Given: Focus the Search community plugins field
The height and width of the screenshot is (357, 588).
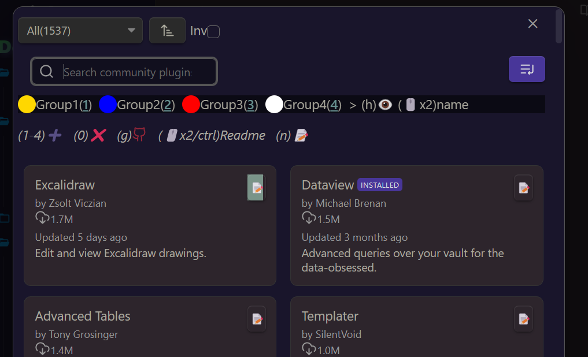Looking at the screenshot, I should coord(124,71).
